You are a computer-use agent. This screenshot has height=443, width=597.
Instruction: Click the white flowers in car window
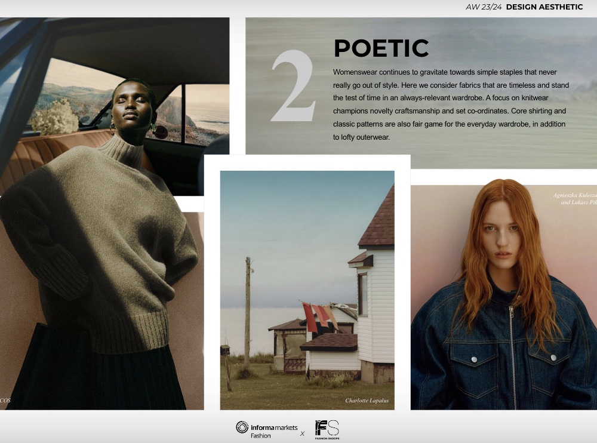pyautogui.click(x=54, y=116)
